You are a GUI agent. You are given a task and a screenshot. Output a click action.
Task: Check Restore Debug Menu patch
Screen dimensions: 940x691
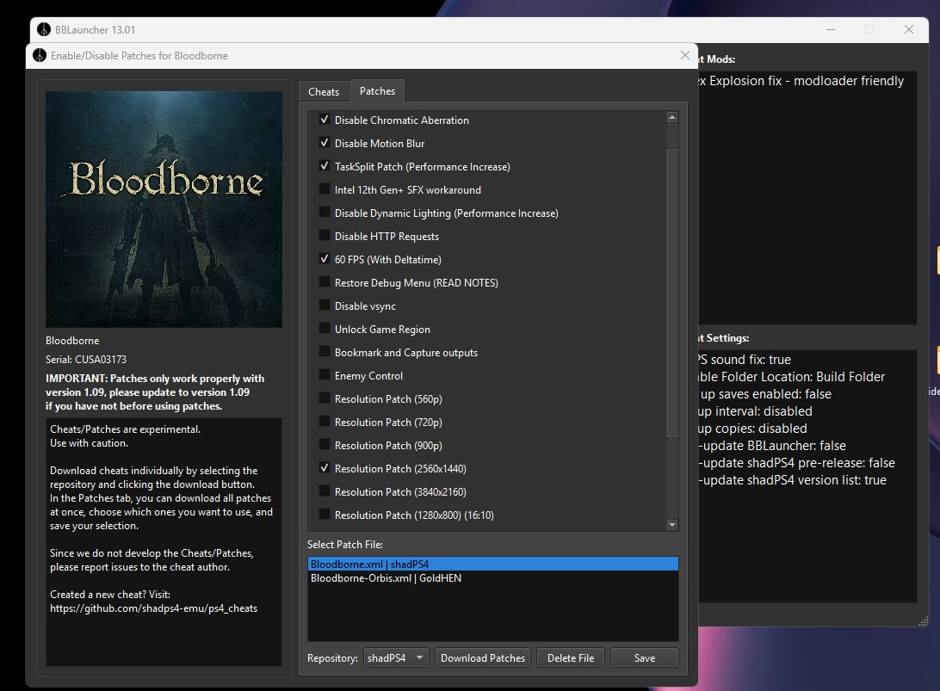click(325, 282)
